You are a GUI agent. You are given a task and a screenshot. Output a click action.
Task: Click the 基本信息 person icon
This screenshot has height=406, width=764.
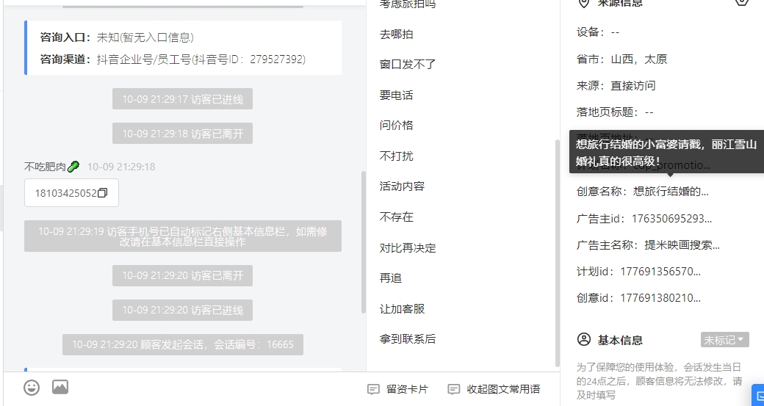(584, 339)
